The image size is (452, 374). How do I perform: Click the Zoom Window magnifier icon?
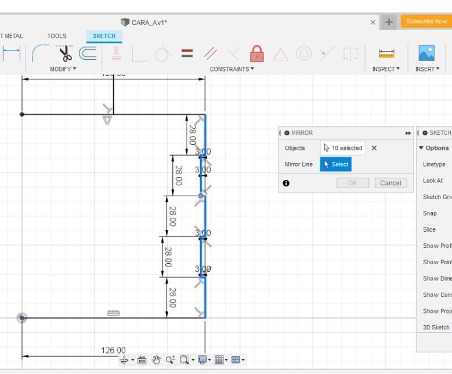pyautogui.click(x=184, y=360)
